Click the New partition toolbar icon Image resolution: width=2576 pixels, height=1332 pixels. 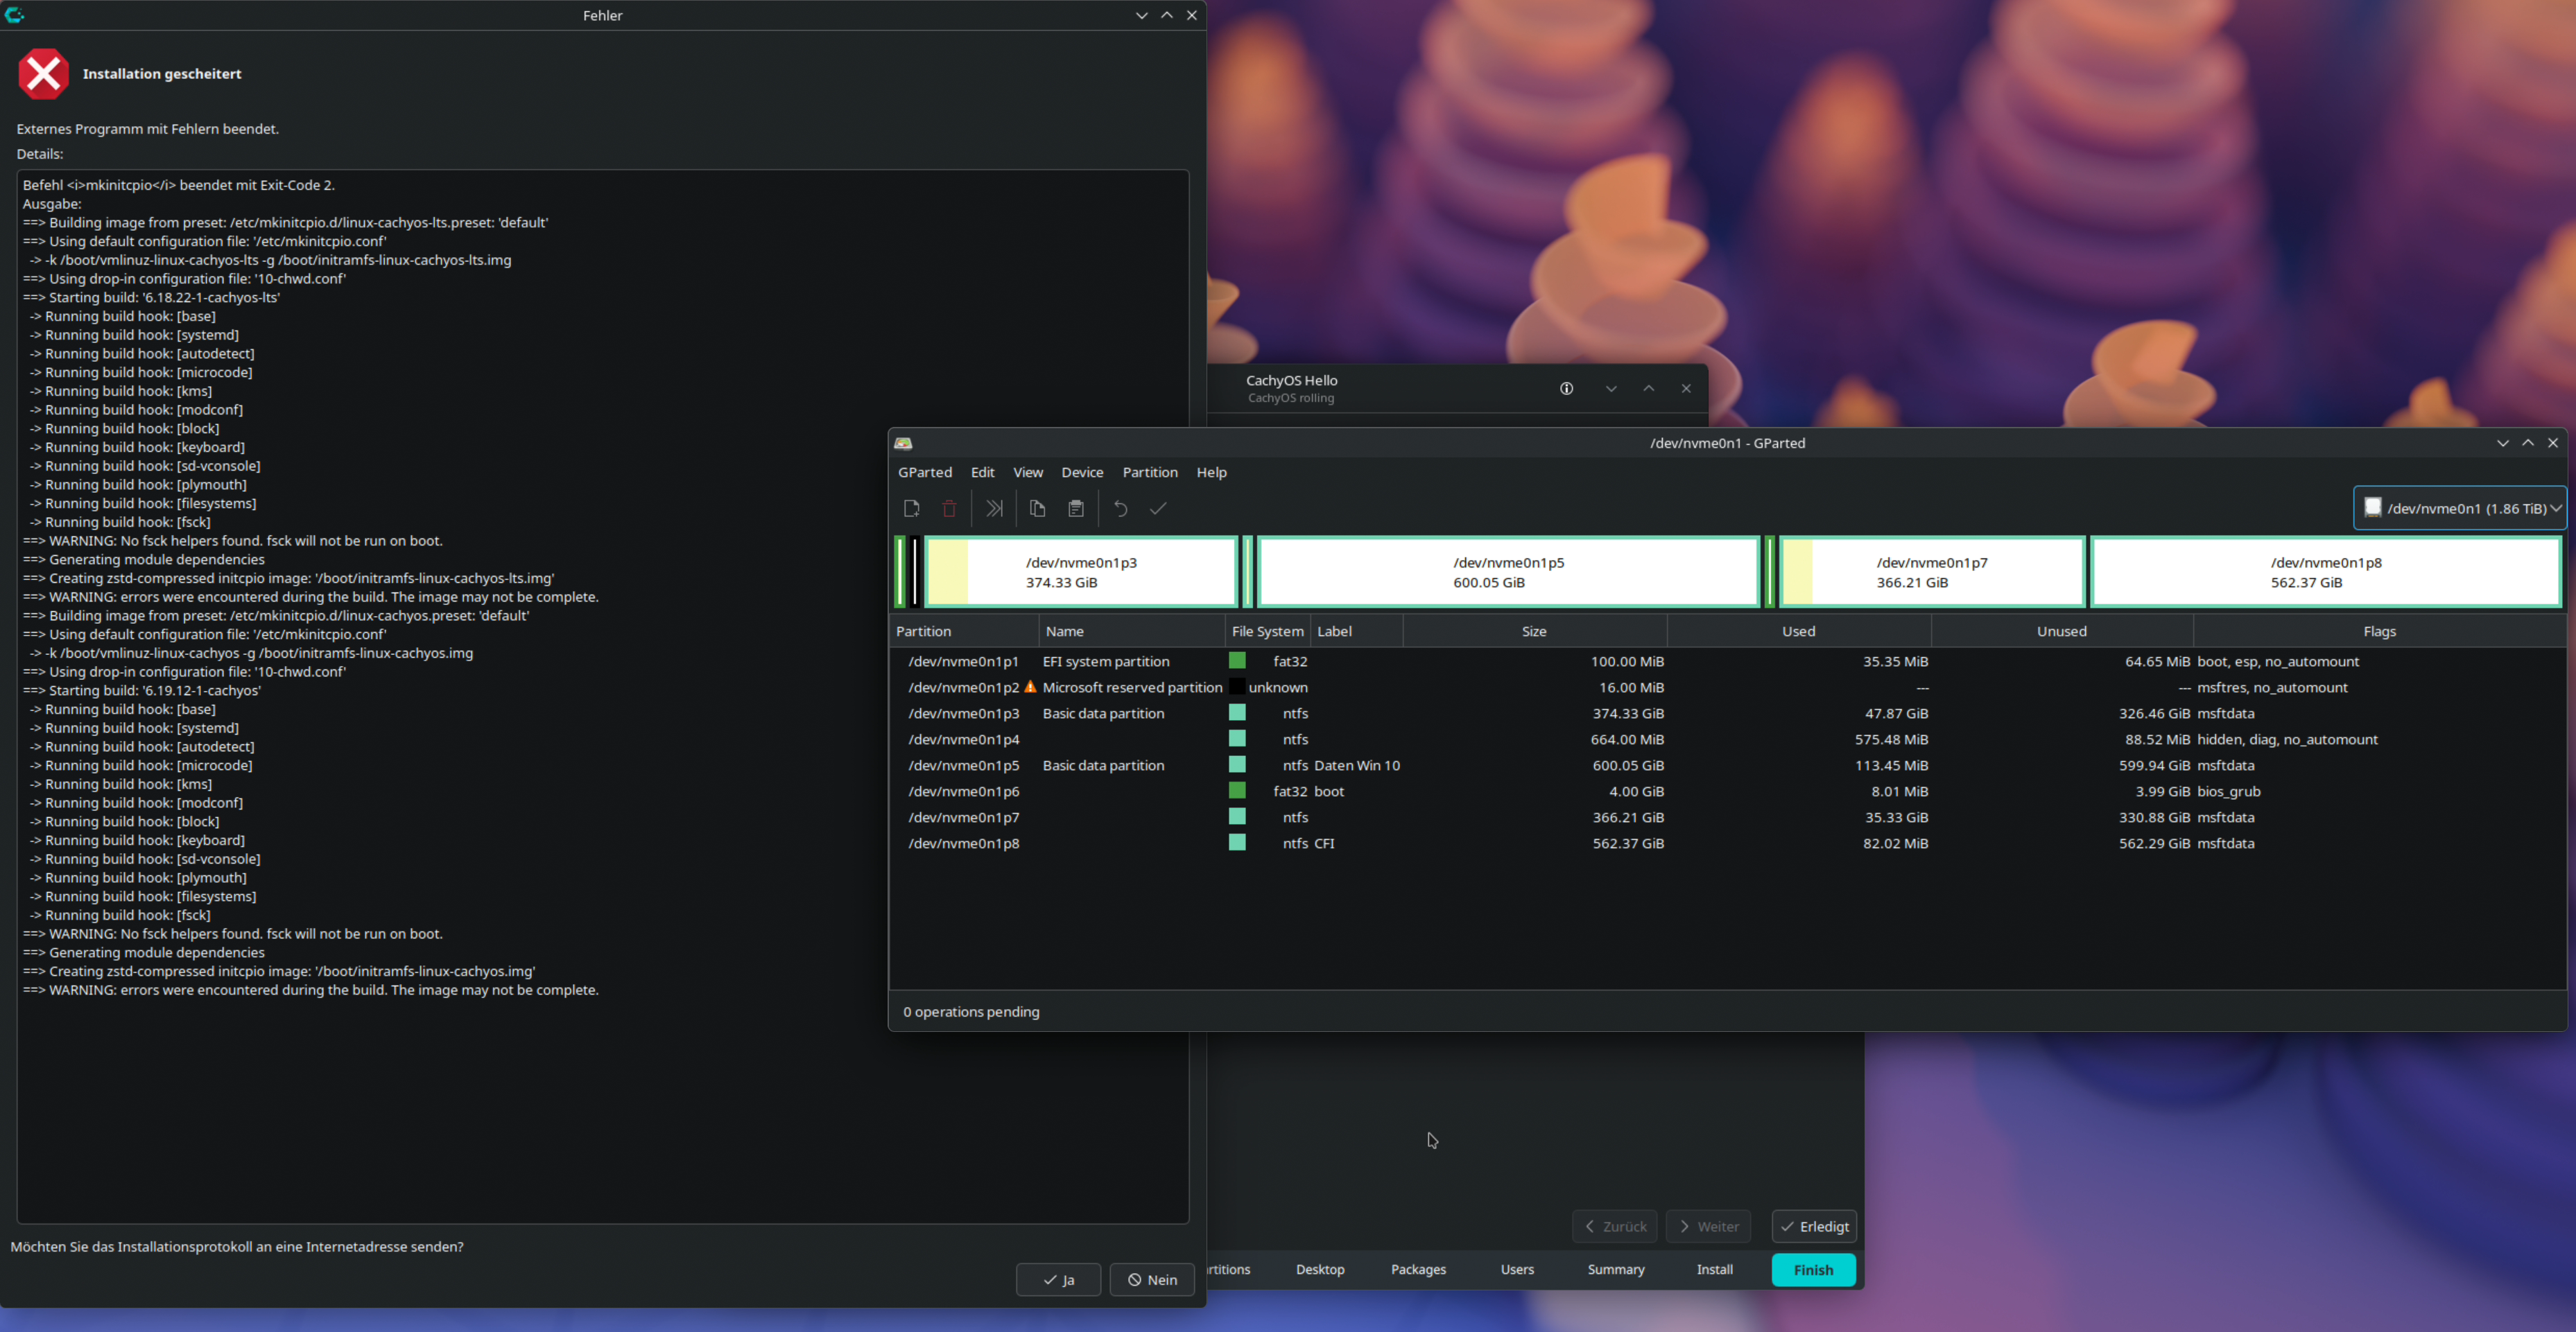(911, 509)
